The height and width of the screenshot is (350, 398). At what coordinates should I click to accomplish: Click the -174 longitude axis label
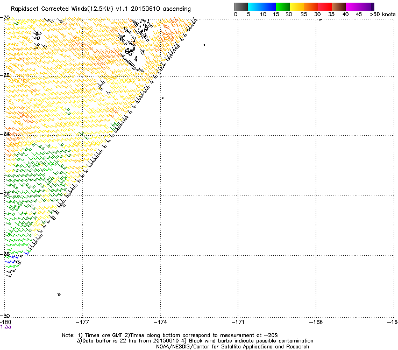tap(160, 322)
